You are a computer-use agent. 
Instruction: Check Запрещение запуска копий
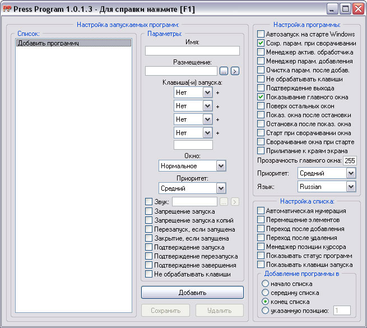click(x=148, y=220)
